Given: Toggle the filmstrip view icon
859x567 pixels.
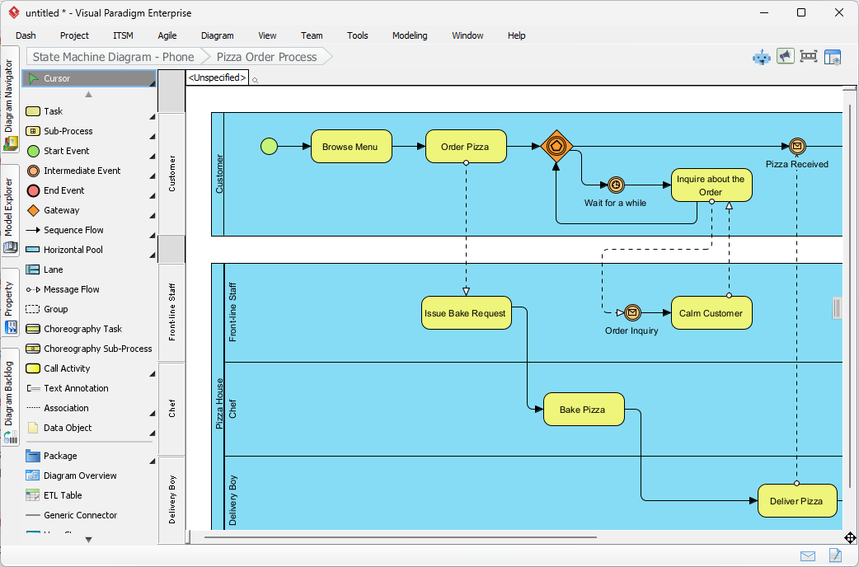Looking at the screenshot, I should point(809,56).
